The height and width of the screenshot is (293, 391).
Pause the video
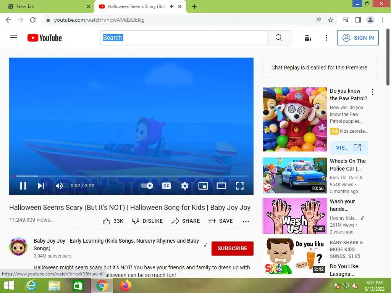pos(23,186)
